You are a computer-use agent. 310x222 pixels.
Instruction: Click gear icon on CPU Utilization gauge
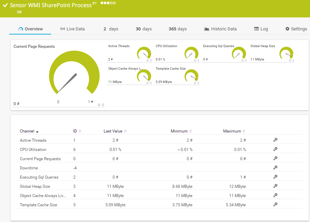195,60
